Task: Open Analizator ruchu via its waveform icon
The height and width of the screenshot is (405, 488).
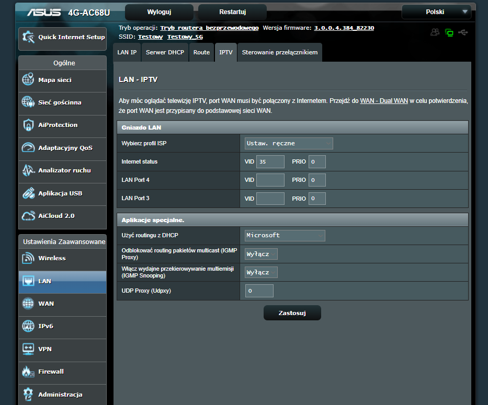Action: [28, 170]
